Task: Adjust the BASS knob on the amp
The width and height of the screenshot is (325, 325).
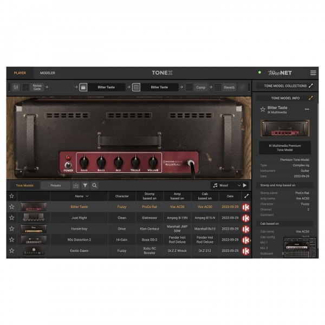Action: [101, 161]
